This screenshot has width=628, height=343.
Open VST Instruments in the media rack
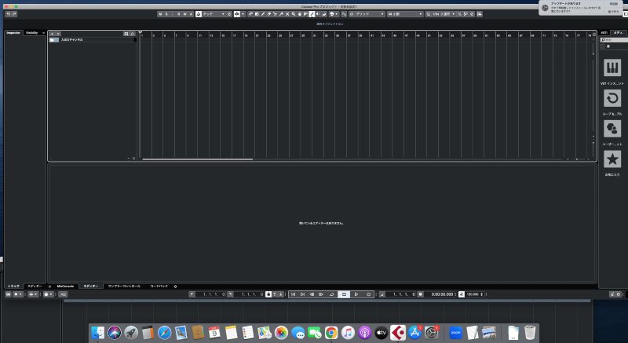point(612,69)
